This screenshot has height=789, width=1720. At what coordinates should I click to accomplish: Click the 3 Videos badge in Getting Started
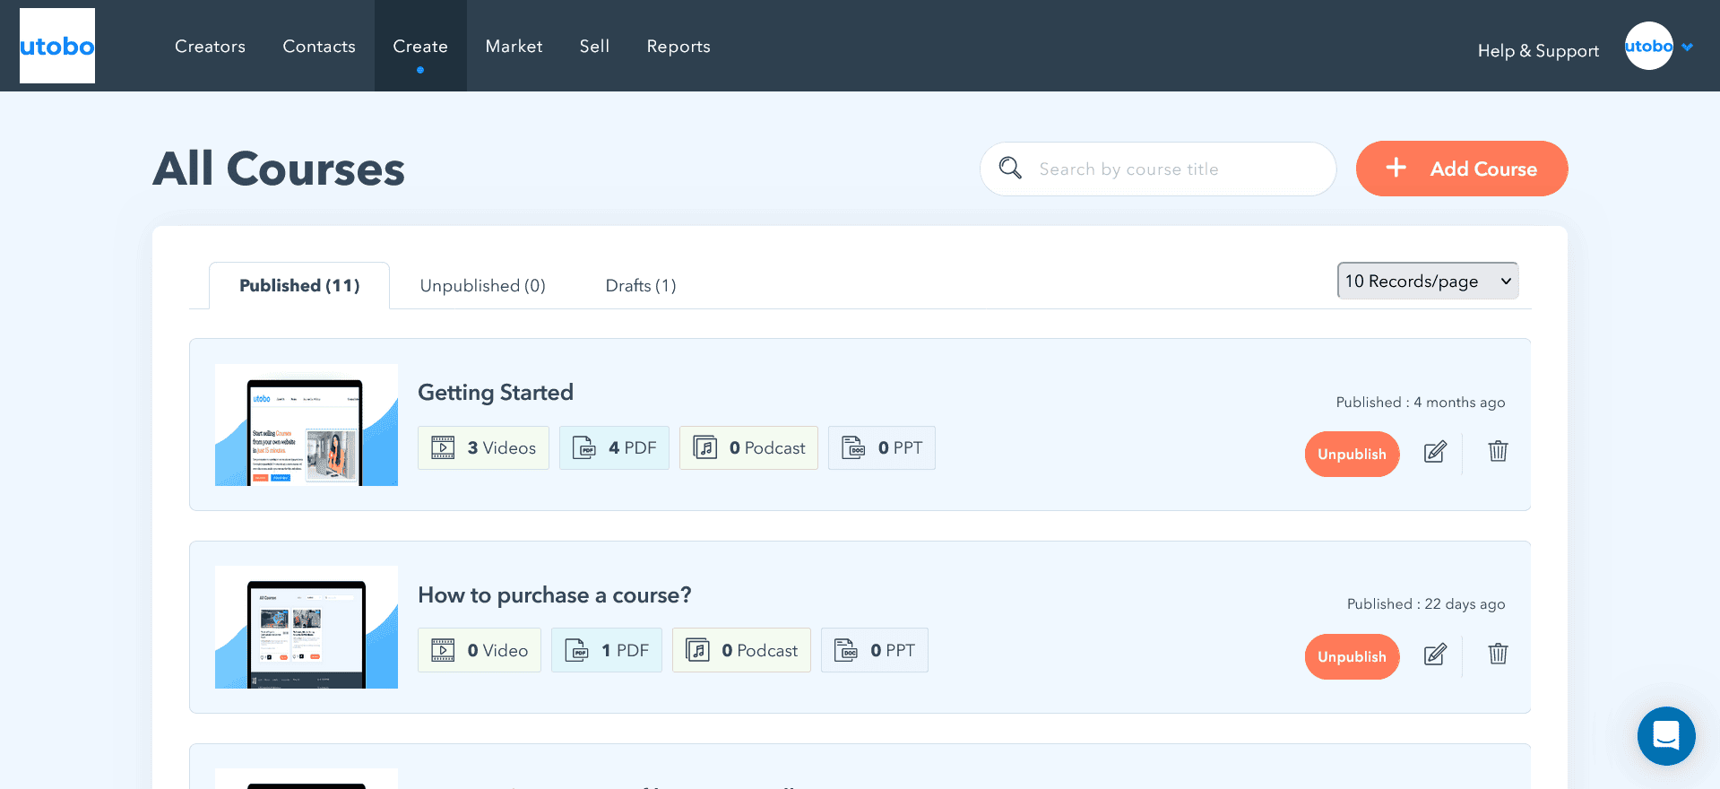pyautogui.click(x=483, y=447)
